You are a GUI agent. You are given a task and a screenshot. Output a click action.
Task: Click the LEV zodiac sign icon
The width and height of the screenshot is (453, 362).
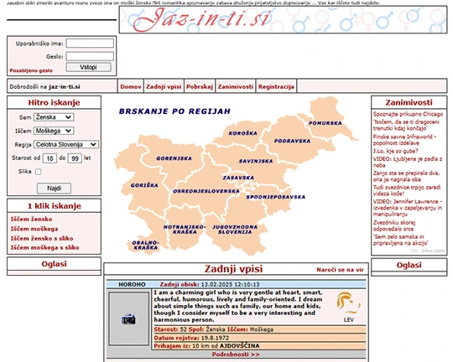(x=348, y=303)
